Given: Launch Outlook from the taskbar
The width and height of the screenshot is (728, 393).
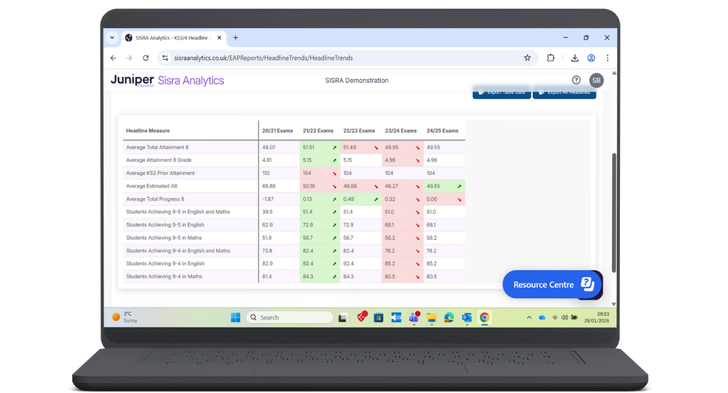Looking at the screenshot, I should point(467,317).
